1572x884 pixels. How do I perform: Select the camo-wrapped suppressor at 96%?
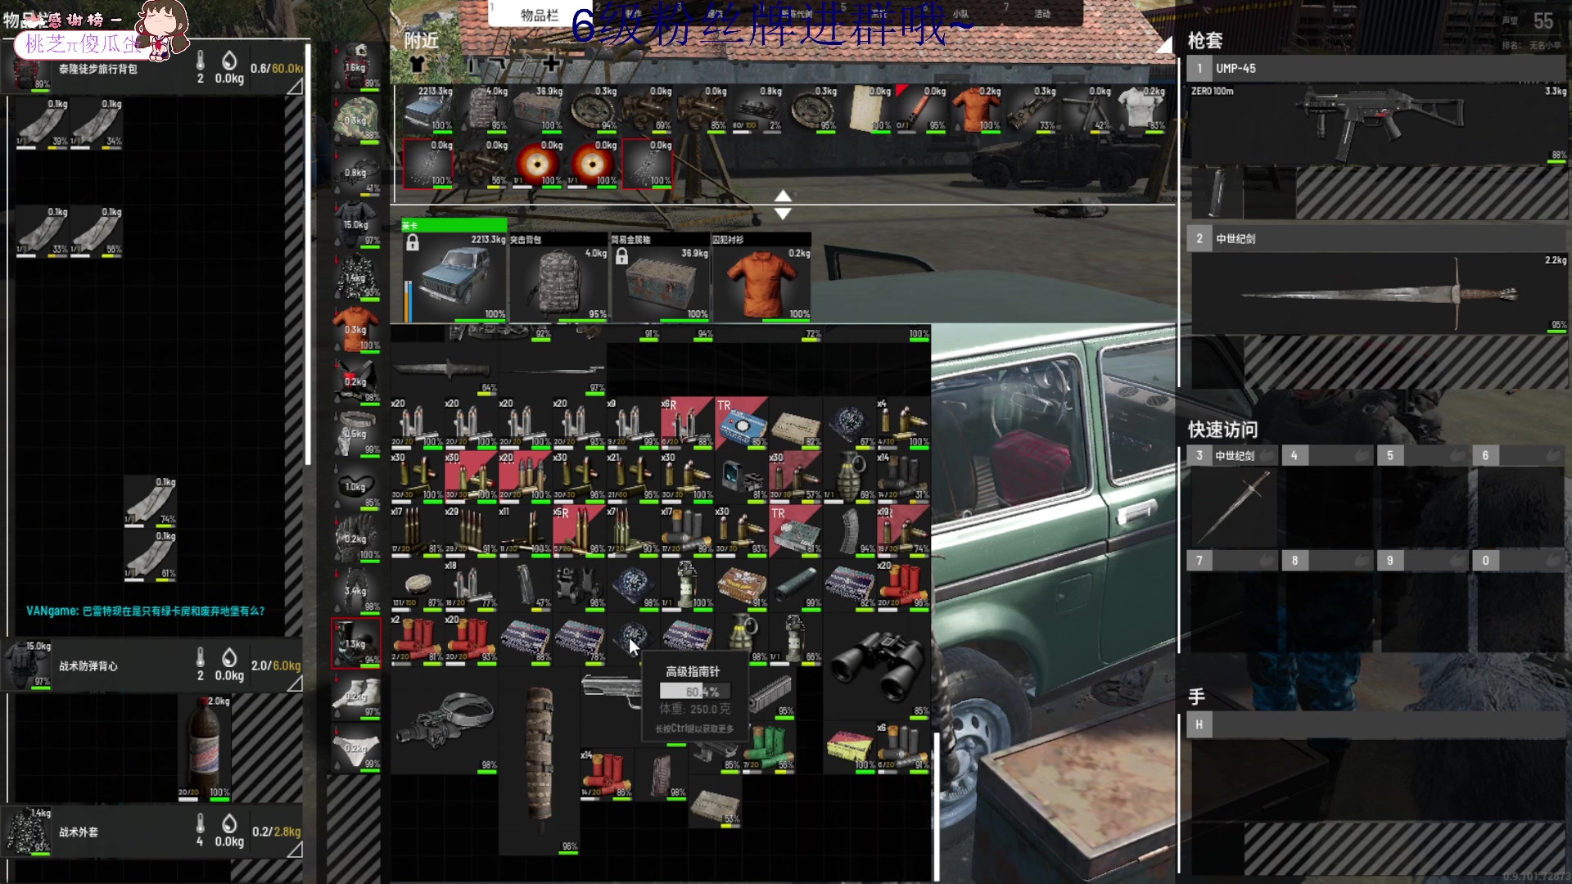pyautogui.click(x=540, y=760)
